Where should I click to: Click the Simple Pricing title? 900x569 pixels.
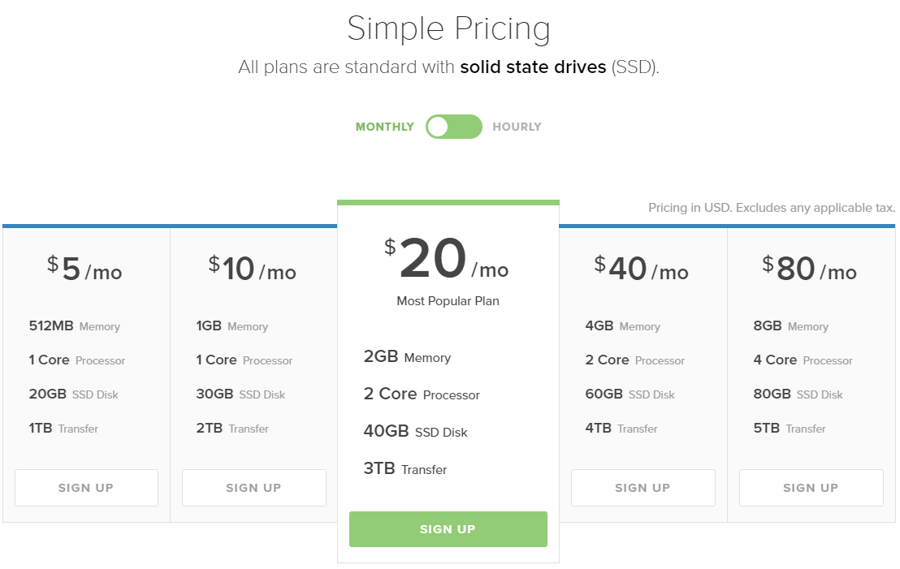click(x=449, y=28)
